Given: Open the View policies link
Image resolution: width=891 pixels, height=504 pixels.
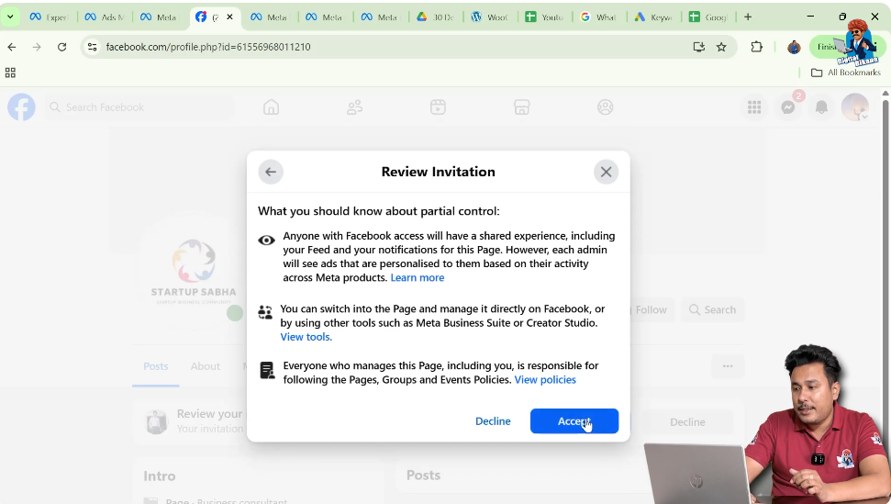Looking at the screenshot, I should tap(545, 379).
